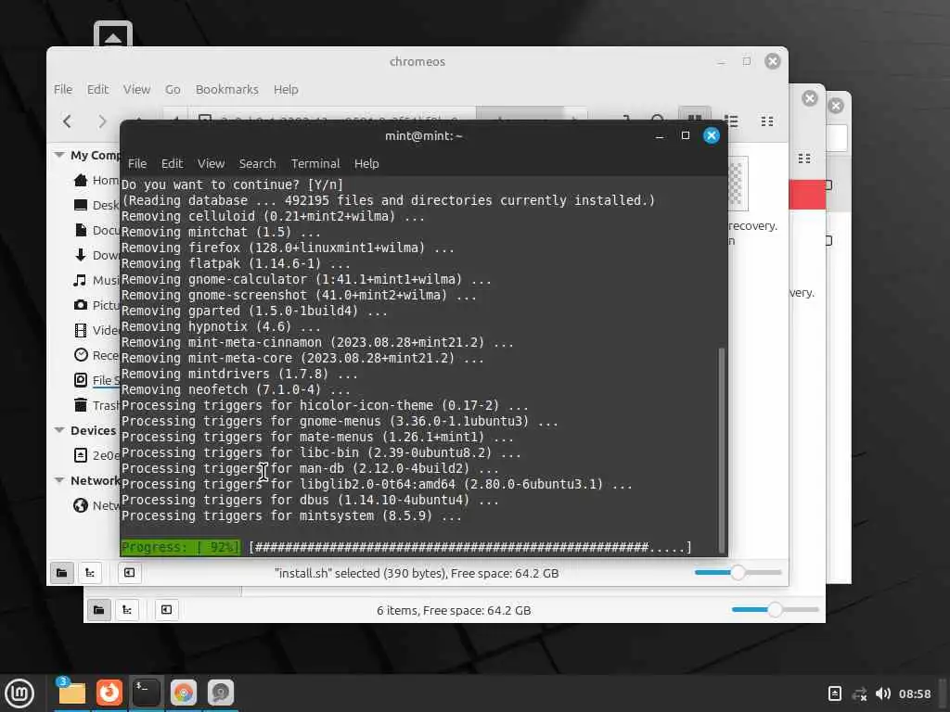Image resolution: width=950 pixels, height=712 pixels.
Task: Open the chromeos window's Edit menu
Action: [x=97, y=90]
